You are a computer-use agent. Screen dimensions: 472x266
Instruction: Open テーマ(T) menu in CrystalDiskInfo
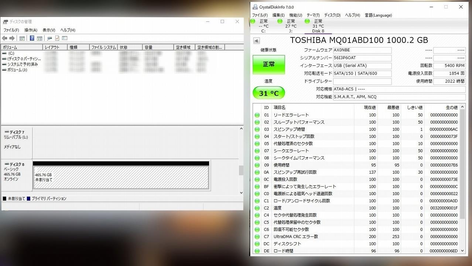(x=313, y=15)
